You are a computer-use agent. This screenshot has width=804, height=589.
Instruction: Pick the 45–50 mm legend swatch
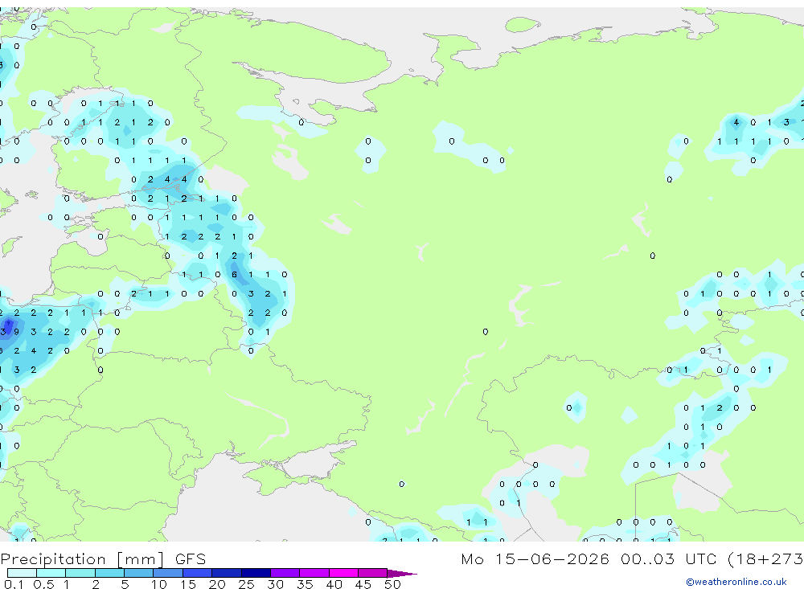(373, 573)
